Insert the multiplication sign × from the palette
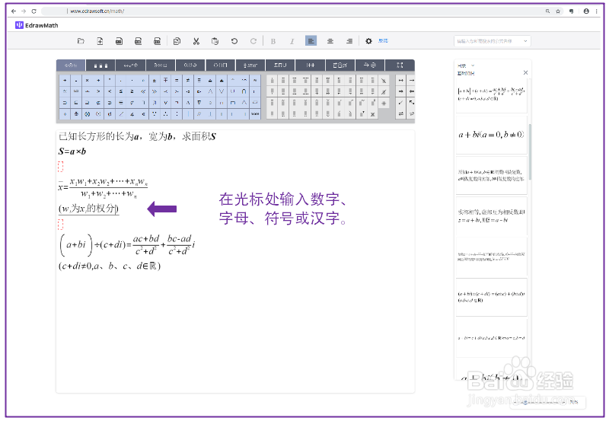Viewport: 609px width, 421px height. click(x=87, y=81)
